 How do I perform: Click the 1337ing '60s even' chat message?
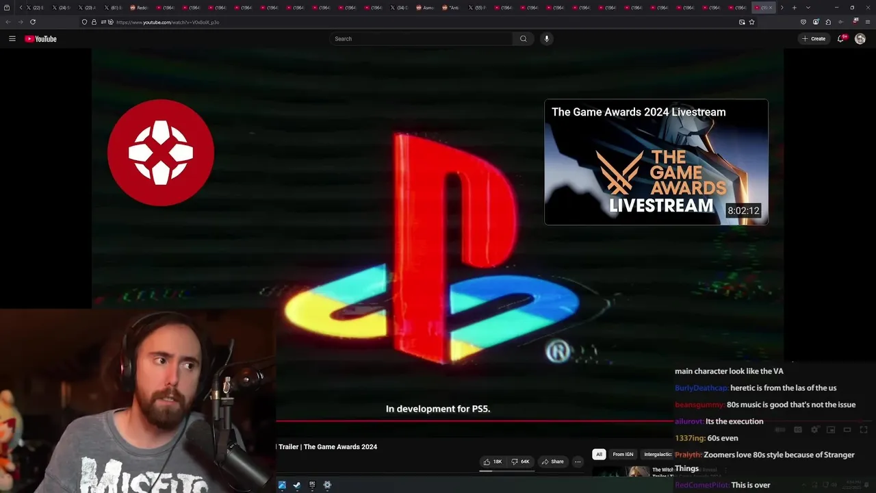pos(706,438)
